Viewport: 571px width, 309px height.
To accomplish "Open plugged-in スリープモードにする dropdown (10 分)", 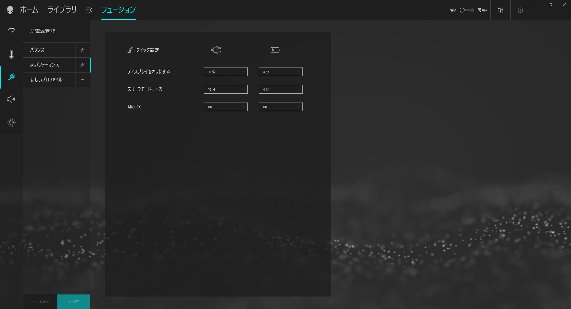I will pyautogui.click(x=226, y=89).
